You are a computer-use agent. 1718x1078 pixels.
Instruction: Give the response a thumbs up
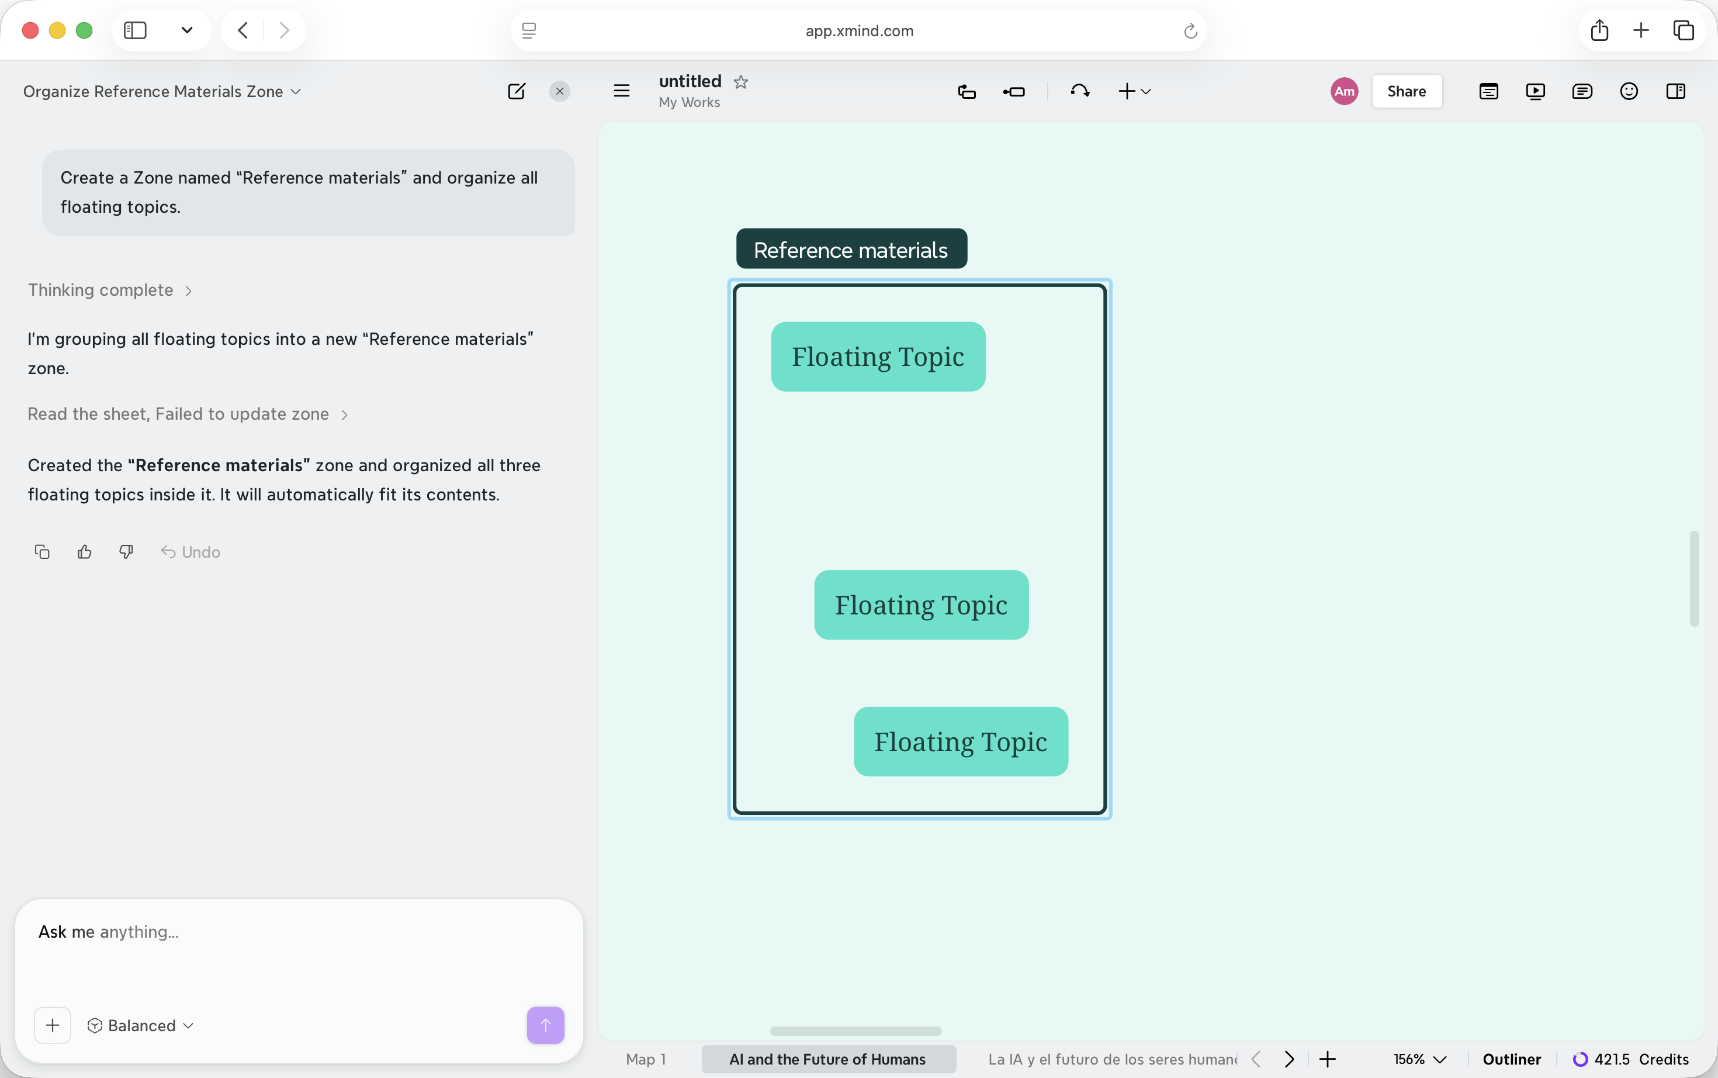pos(84,552)
